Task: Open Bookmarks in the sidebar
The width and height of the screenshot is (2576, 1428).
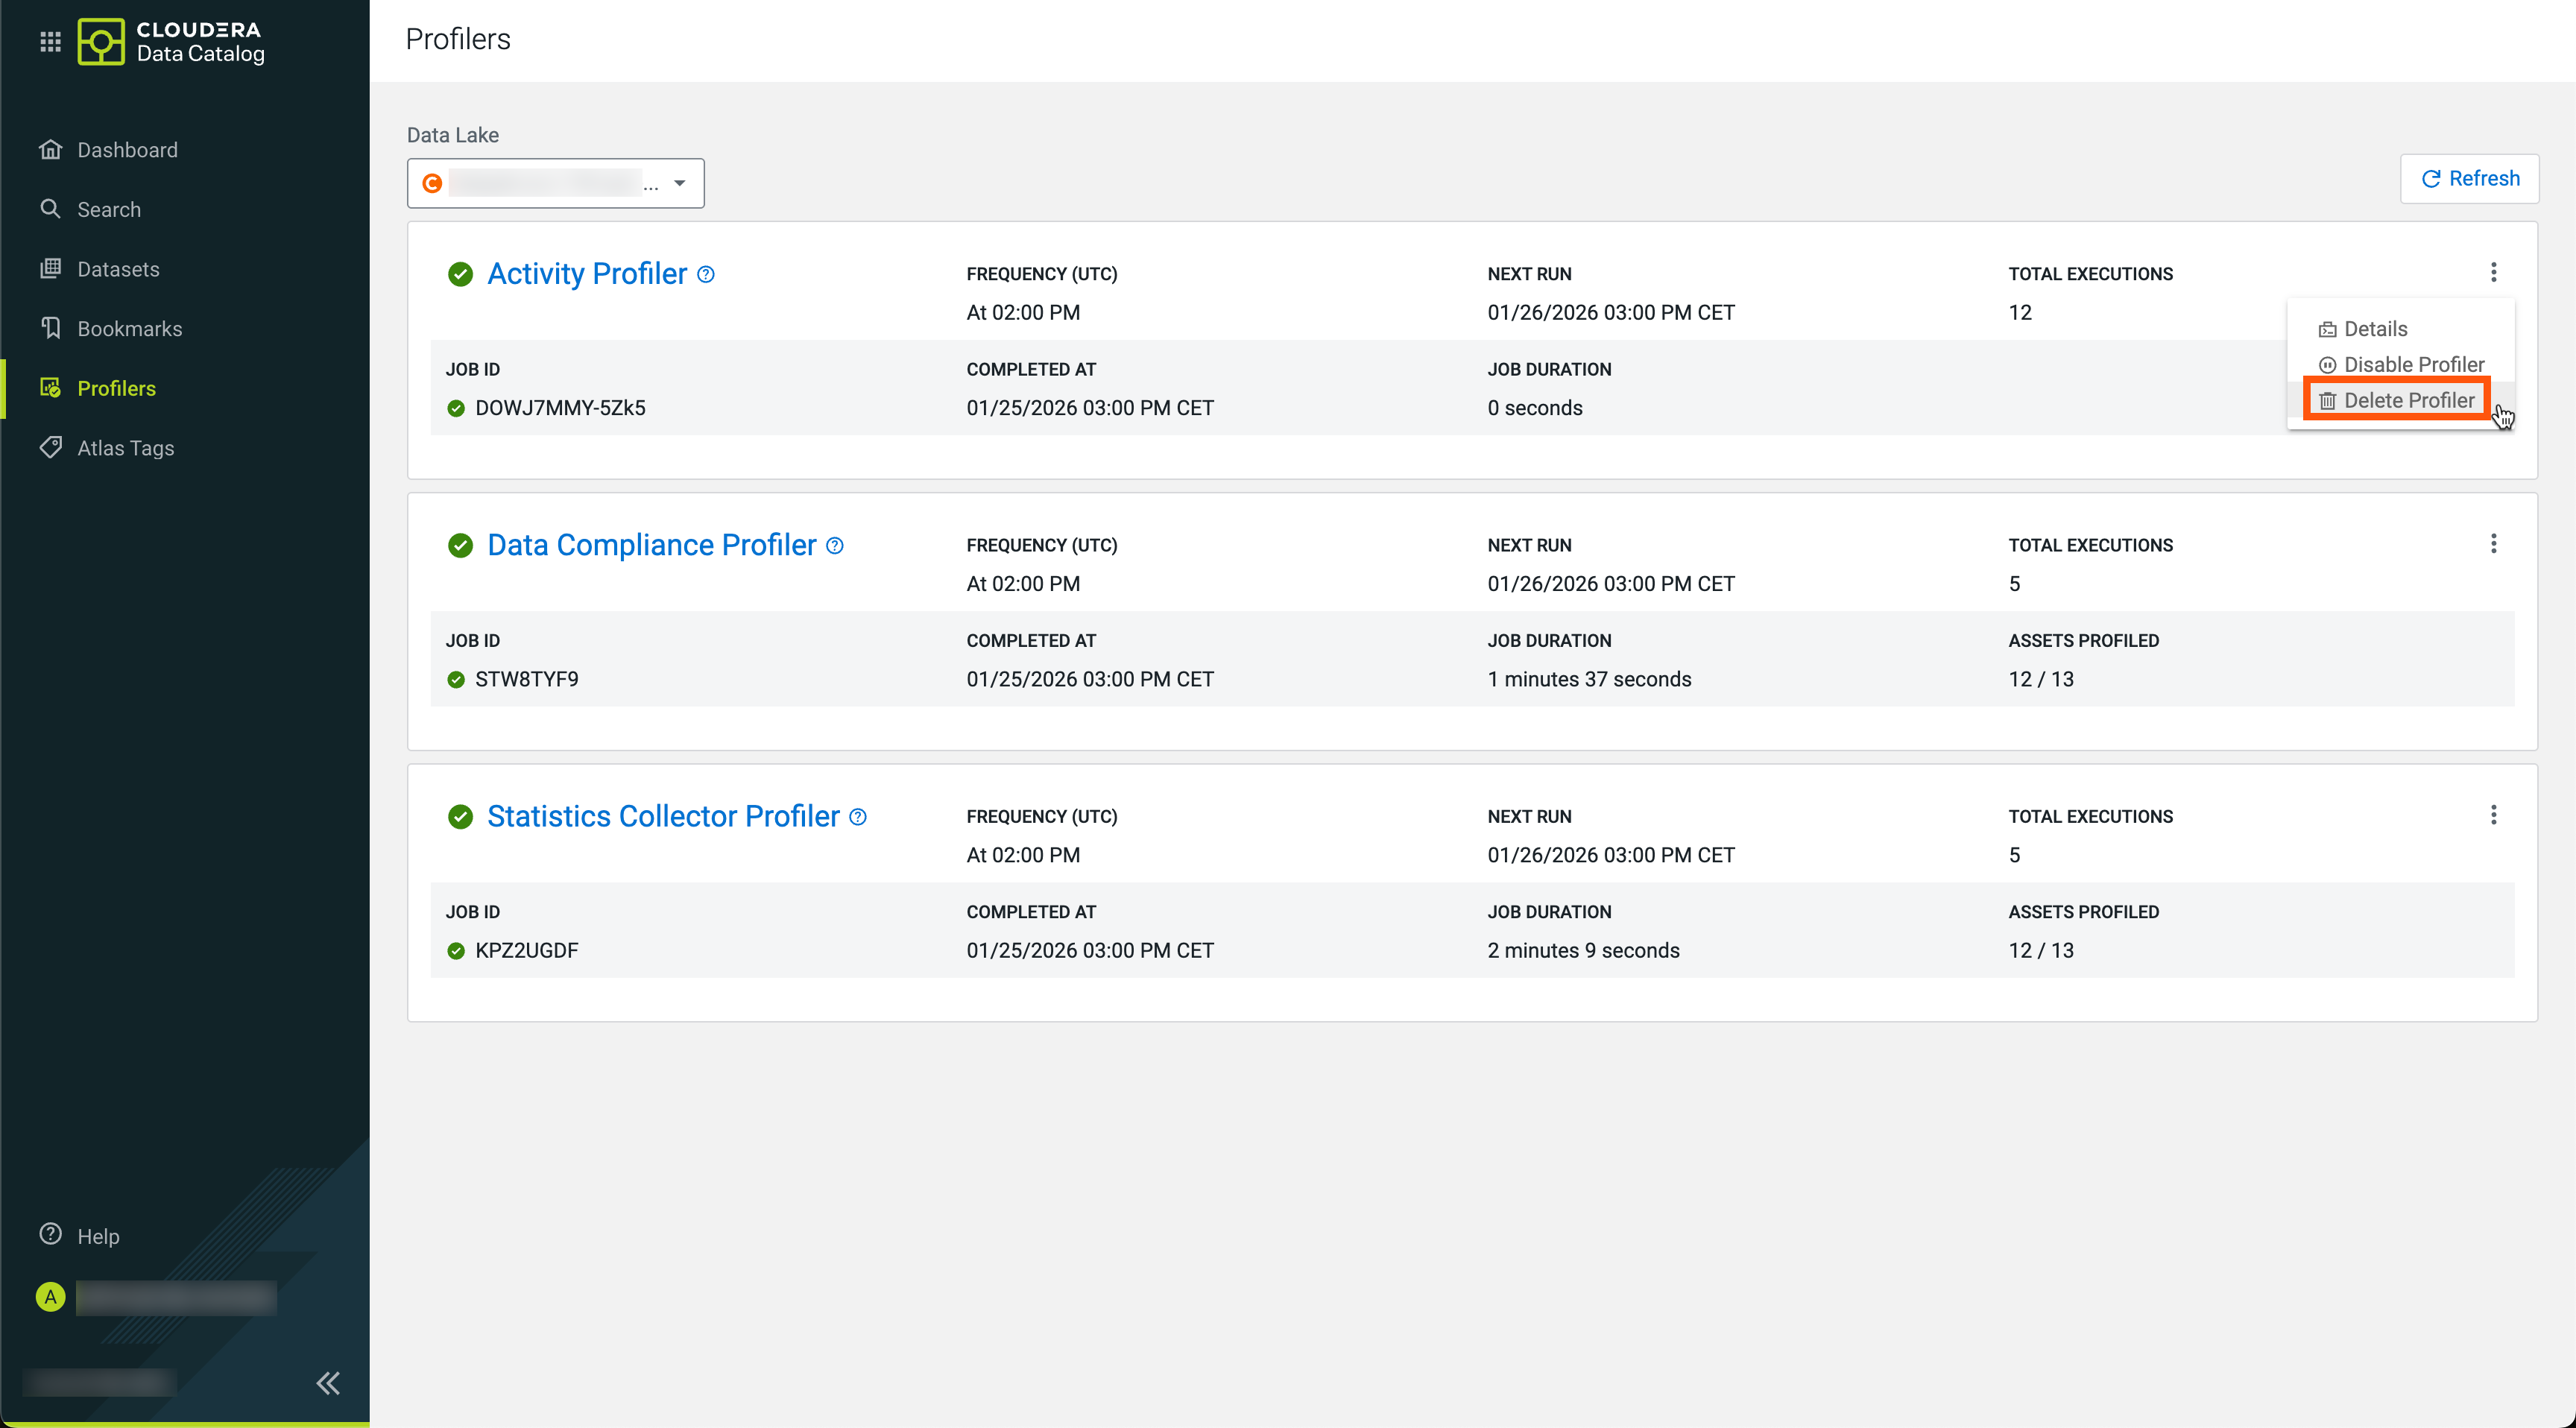Action: 129,329
